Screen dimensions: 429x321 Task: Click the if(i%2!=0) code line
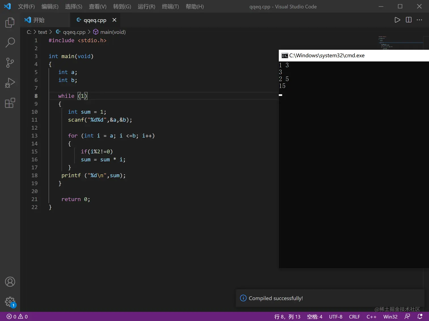click(x=97, y=151)
